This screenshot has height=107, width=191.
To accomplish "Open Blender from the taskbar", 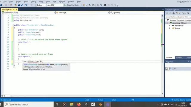I will (x=100, y=104).
